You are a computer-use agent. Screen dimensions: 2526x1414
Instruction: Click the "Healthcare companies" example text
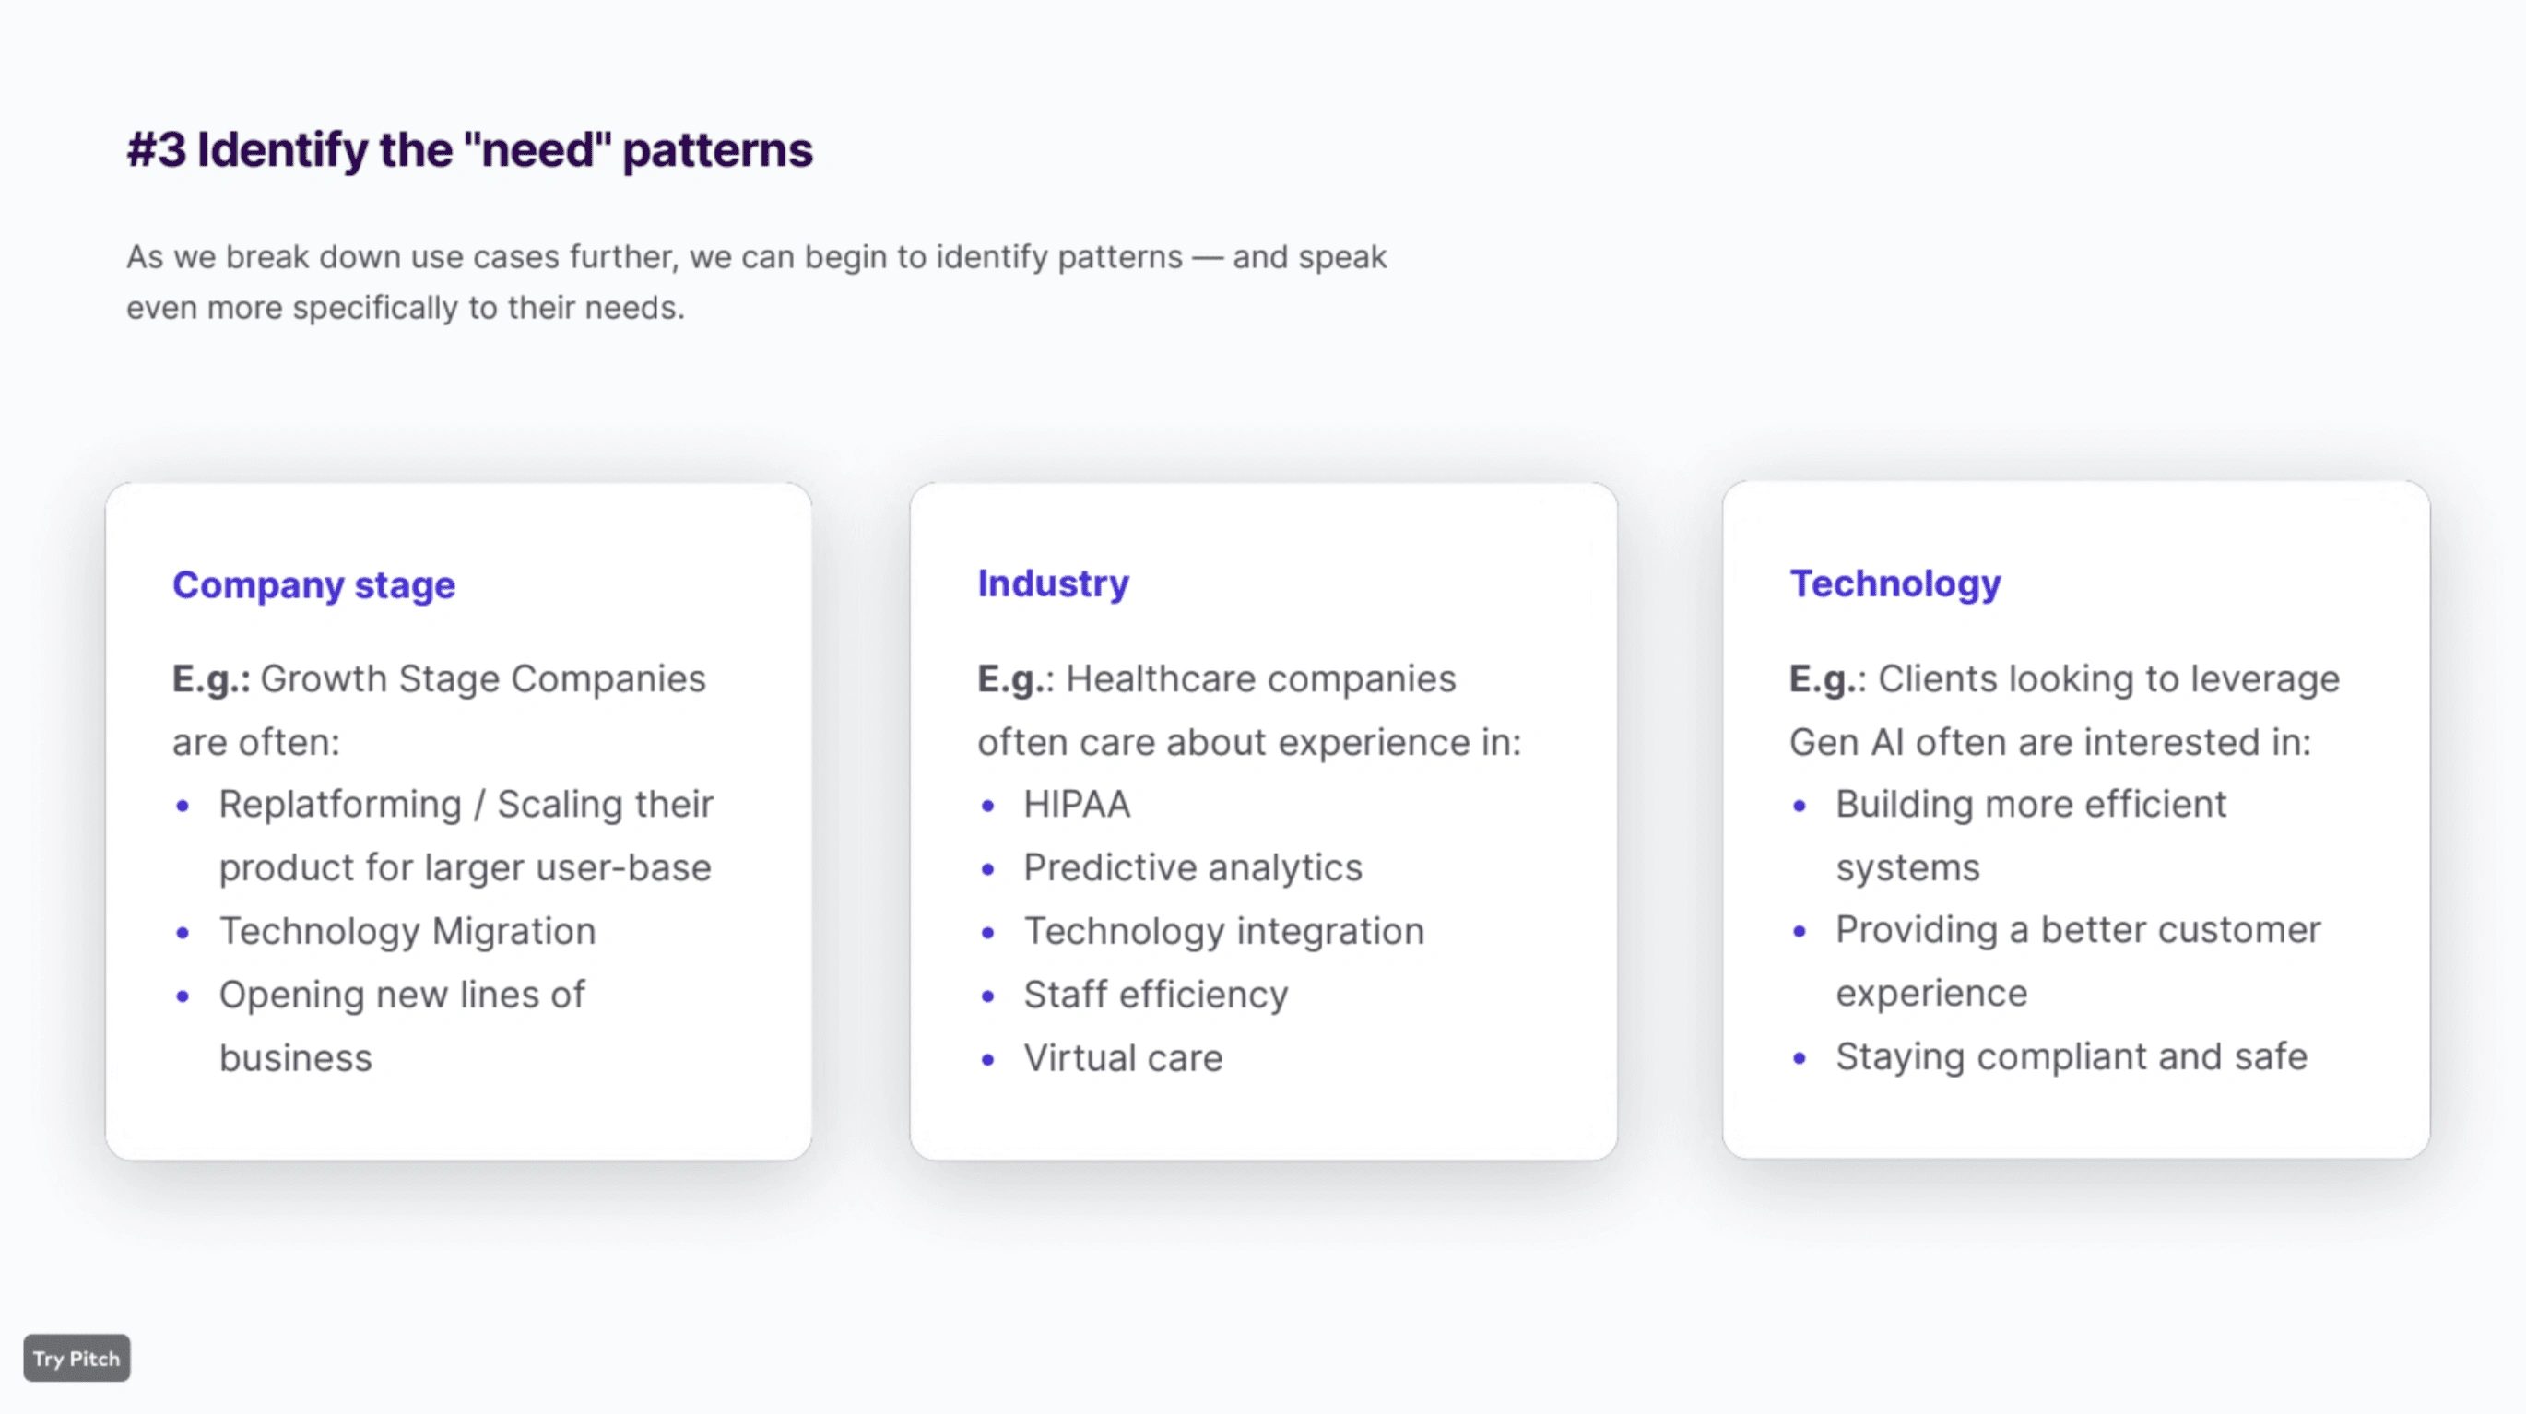tap(1261, 678)
